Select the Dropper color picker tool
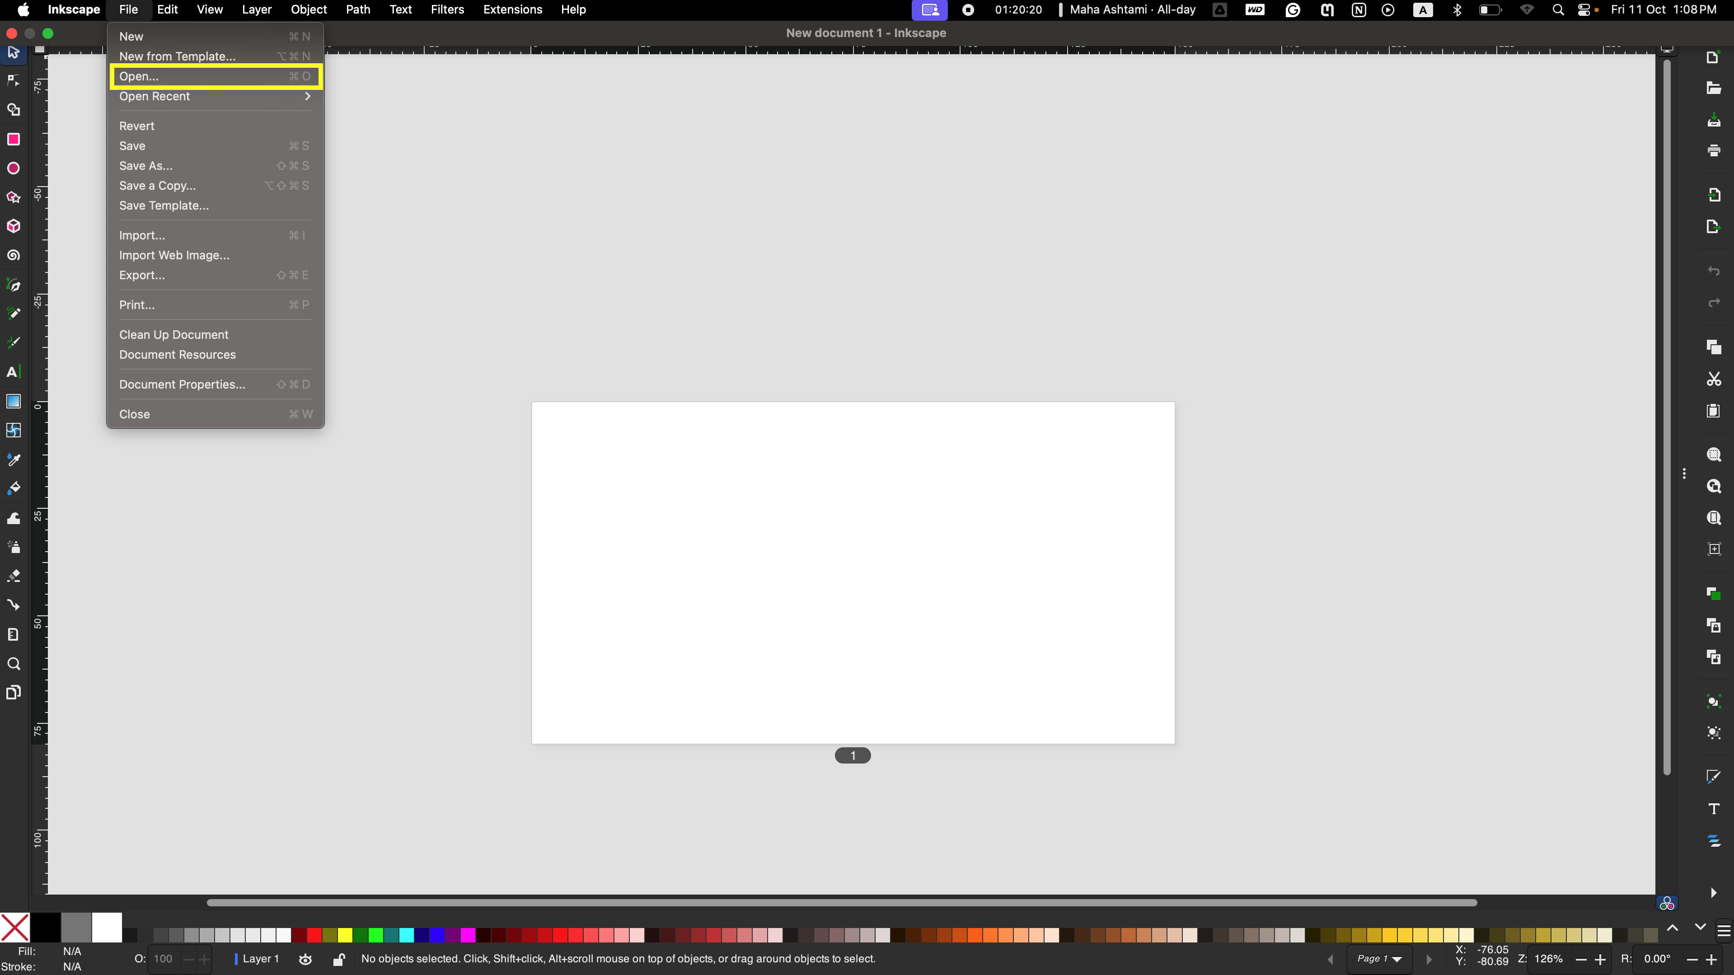 pos(14,460)
